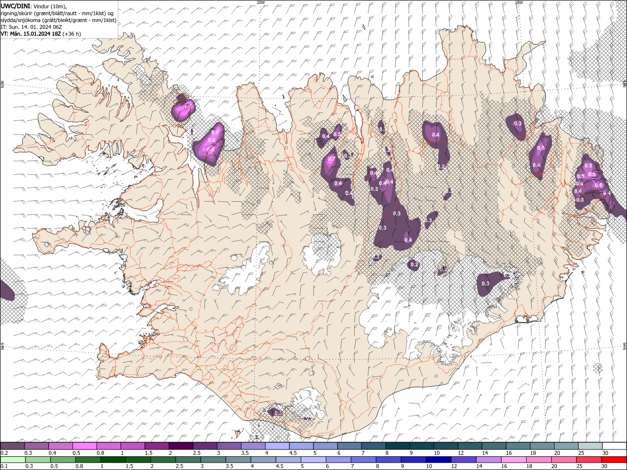This screenshot has height=470, width=627.
Task: Click the '0.1' label under the rain scale
Action: 4,467
